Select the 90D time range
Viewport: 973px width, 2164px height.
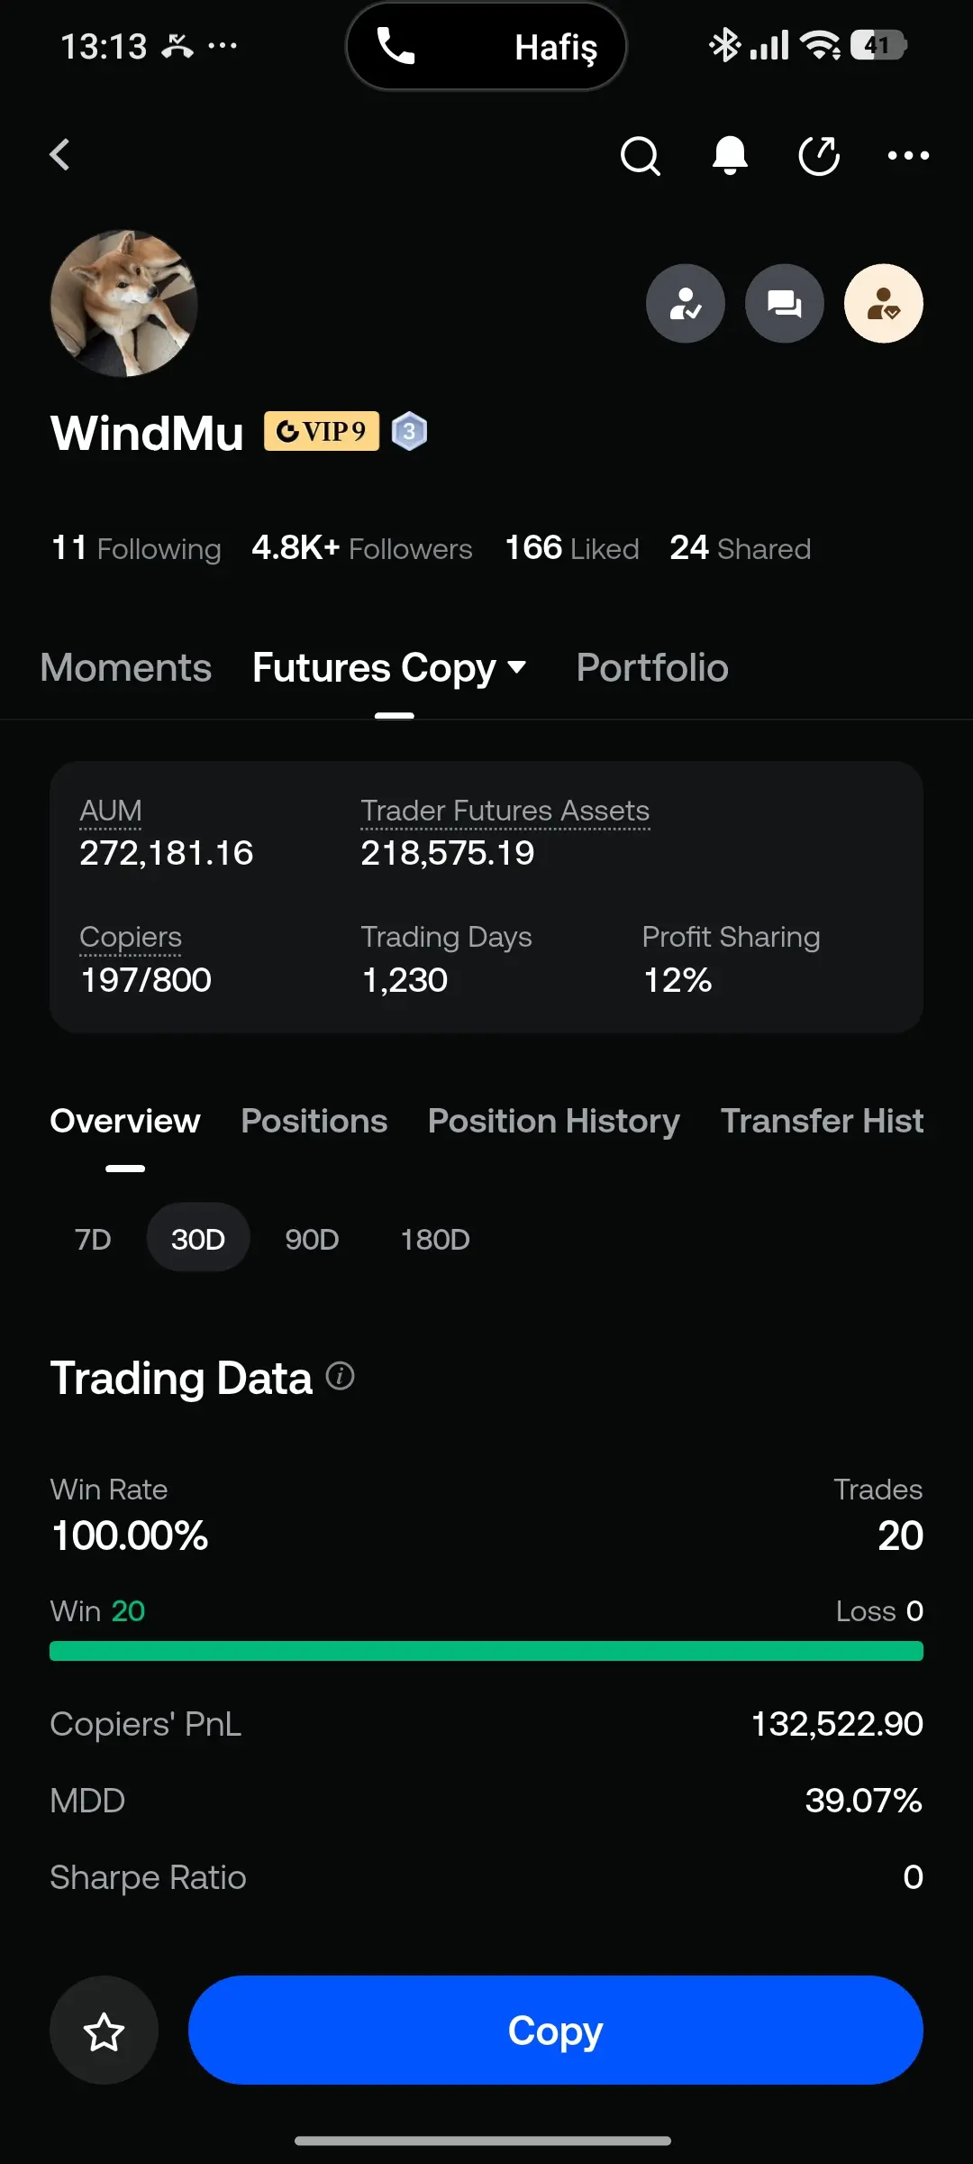point(312,1239)
